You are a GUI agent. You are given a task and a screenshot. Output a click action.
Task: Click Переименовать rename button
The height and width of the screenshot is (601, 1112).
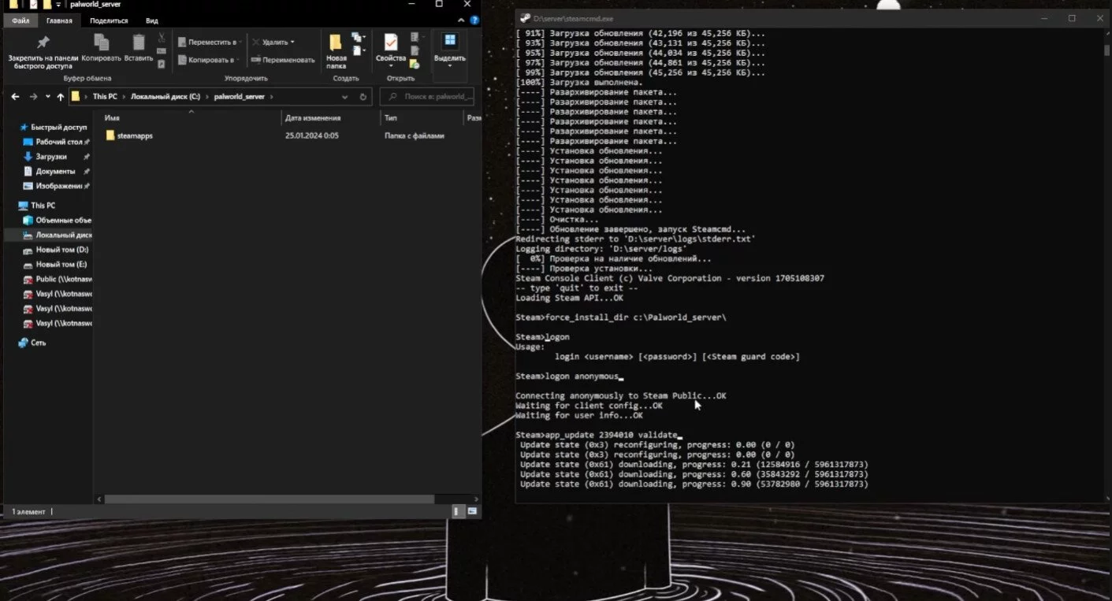click(282, 60)
